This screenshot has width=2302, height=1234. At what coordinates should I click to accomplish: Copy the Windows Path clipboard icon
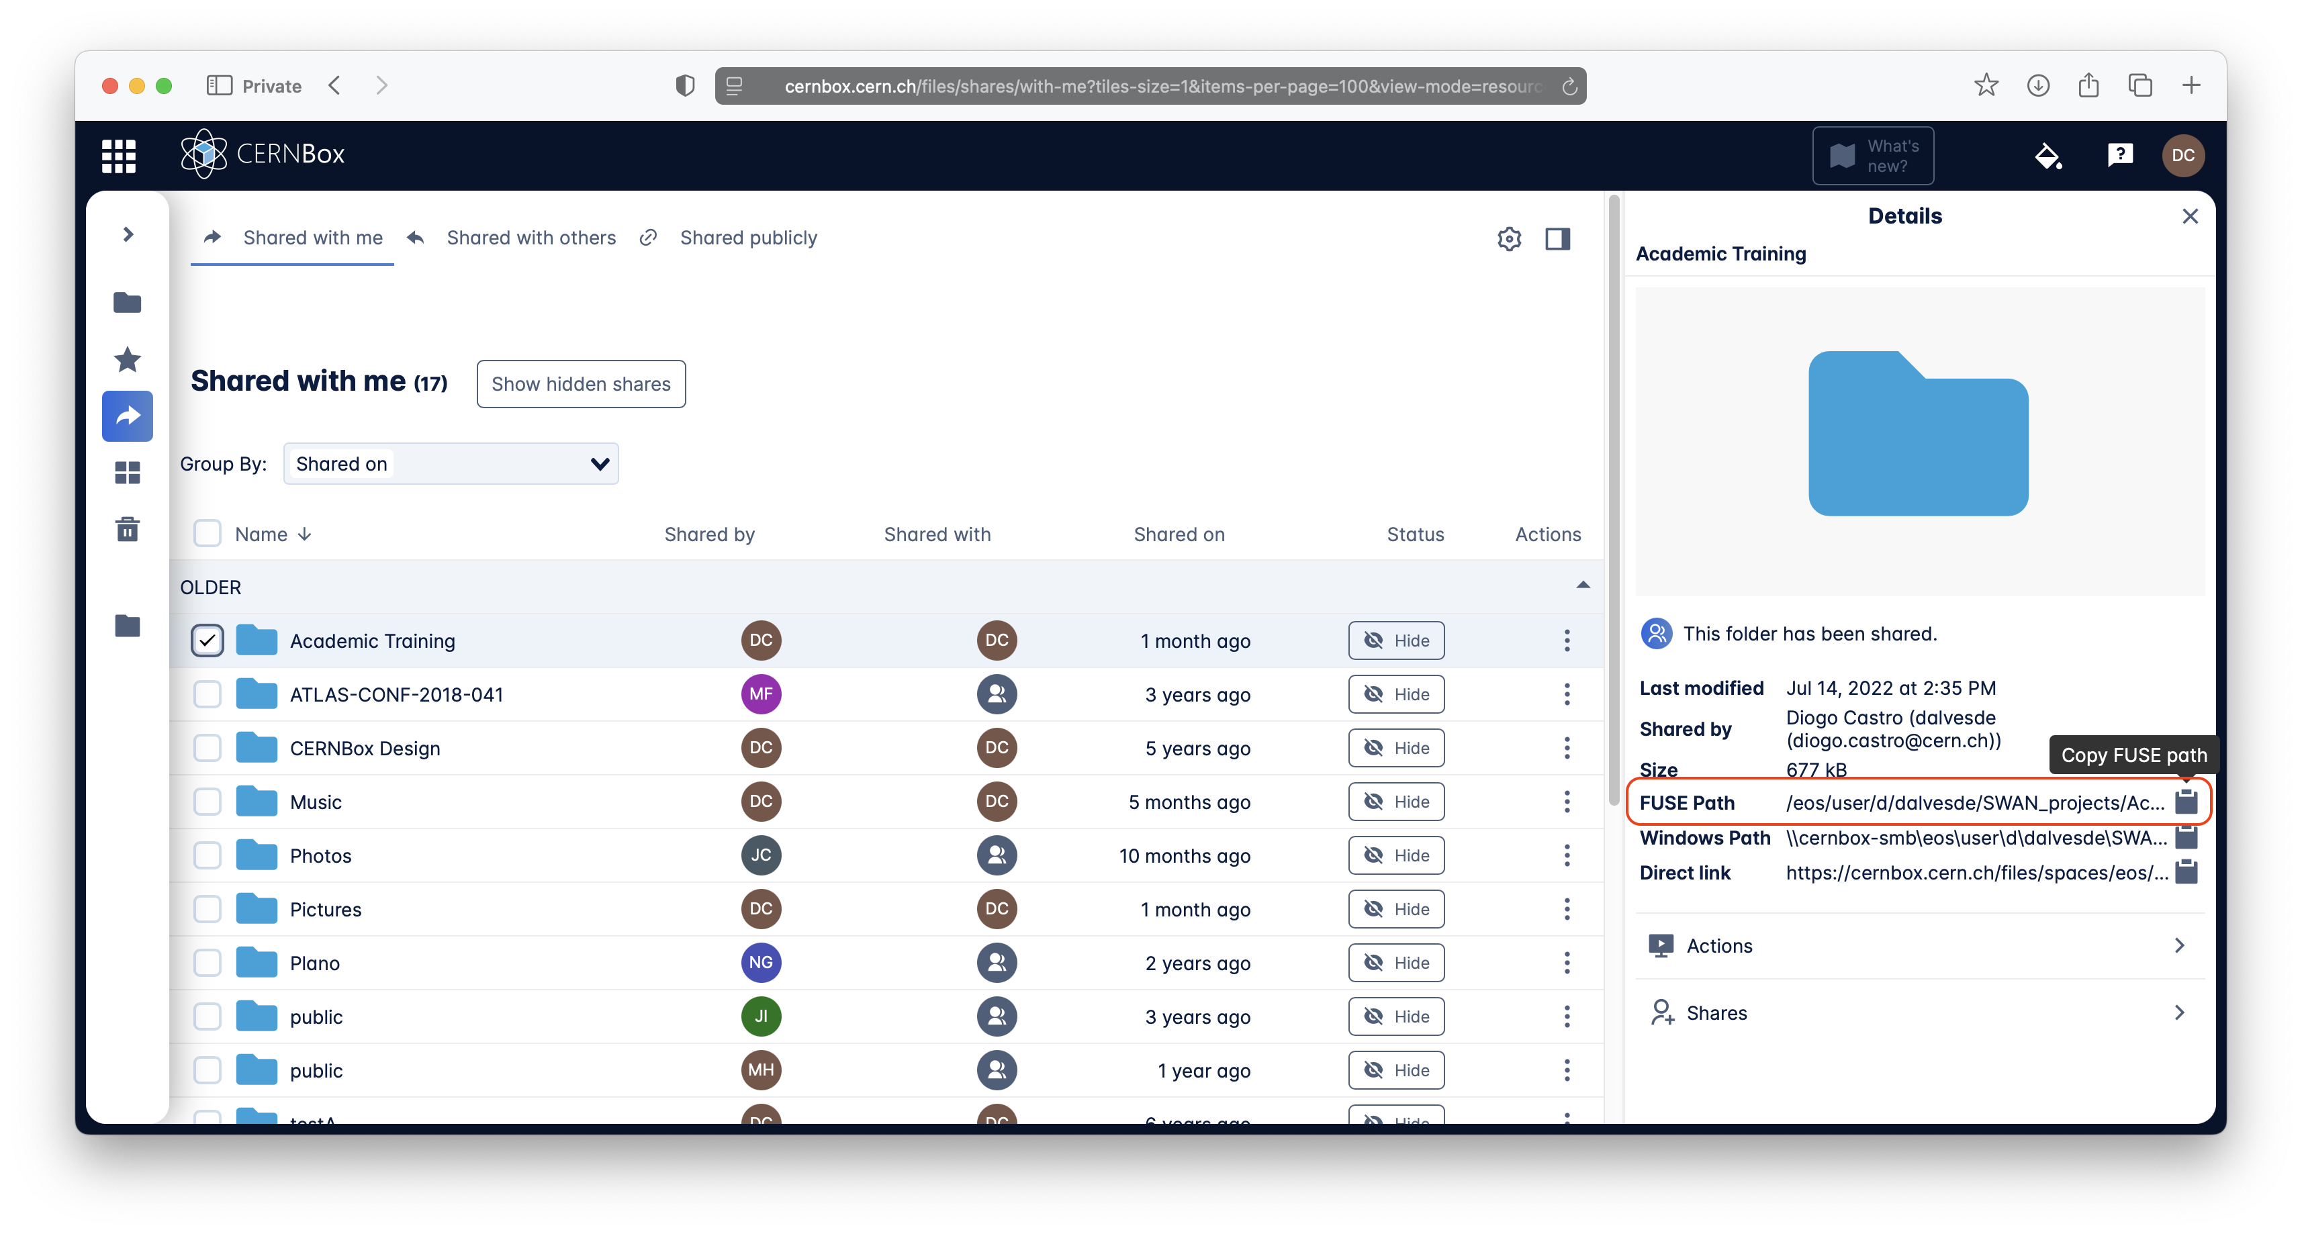click(x=2186, y=837)
